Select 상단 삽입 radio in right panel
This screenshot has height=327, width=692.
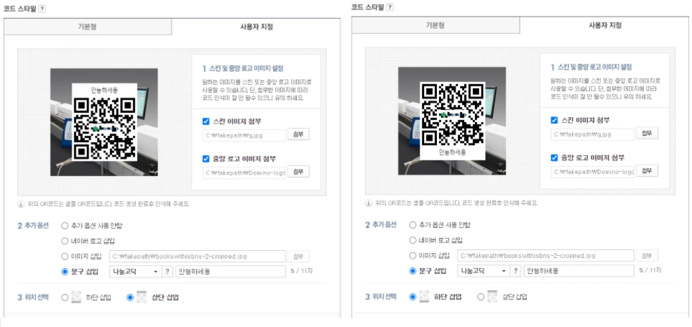[x=481, y=297]
